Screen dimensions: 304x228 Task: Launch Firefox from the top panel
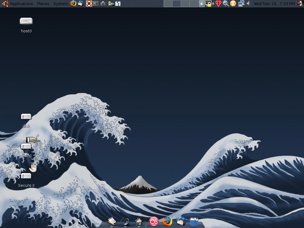click(73, 4)
